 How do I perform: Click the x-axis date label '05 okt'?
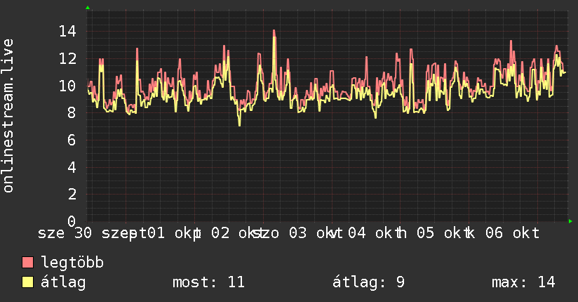click(444, 233)
